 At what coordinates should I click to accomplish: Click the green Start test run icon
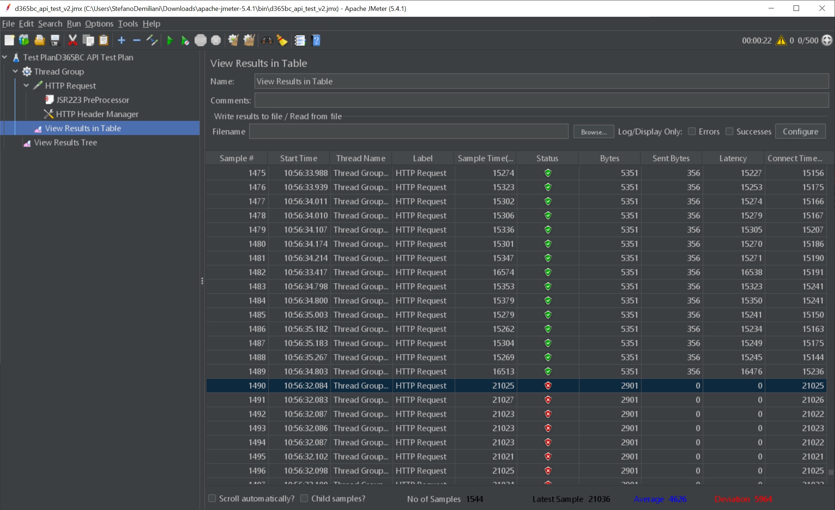[170, 40]
